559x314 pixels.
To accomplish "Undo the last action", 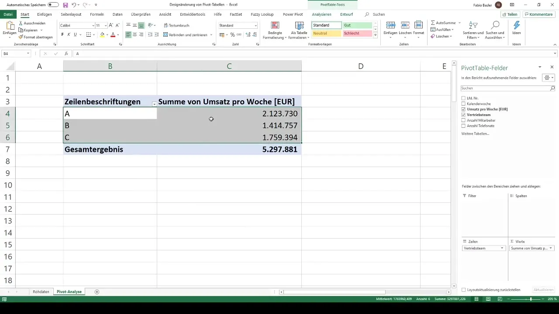I will point(74,5).
